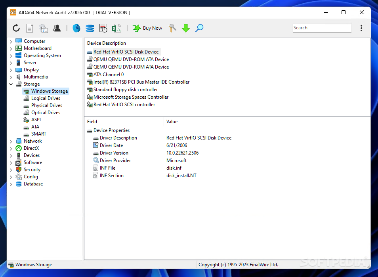The image size is (378, 277).
Task: Select Motherboard in the sidebar tree
Action: pyautogui.click(x=38, y=48)
